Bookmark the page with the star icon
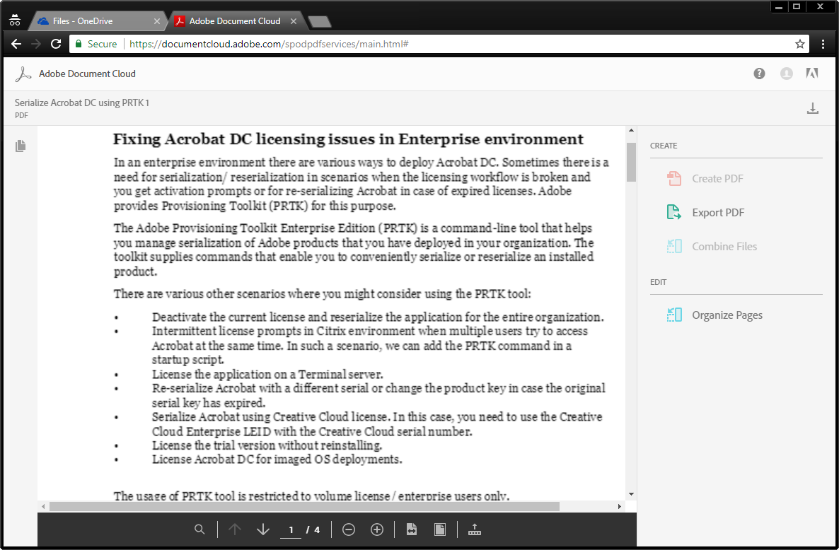The width and height of the screenshot is (839, 550). coord(800,44)
